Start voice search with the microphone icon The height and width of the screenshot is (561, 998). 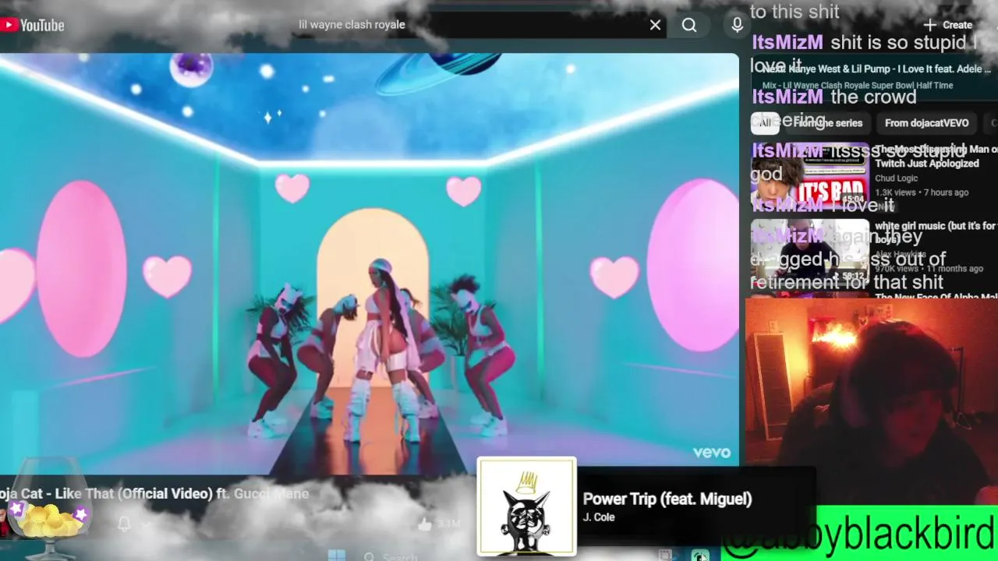[737, 25]
